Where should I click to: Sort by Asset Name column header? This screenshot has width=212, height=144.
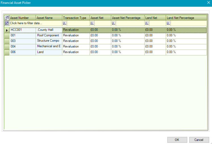pyautogui.click(x=49, y=18)
